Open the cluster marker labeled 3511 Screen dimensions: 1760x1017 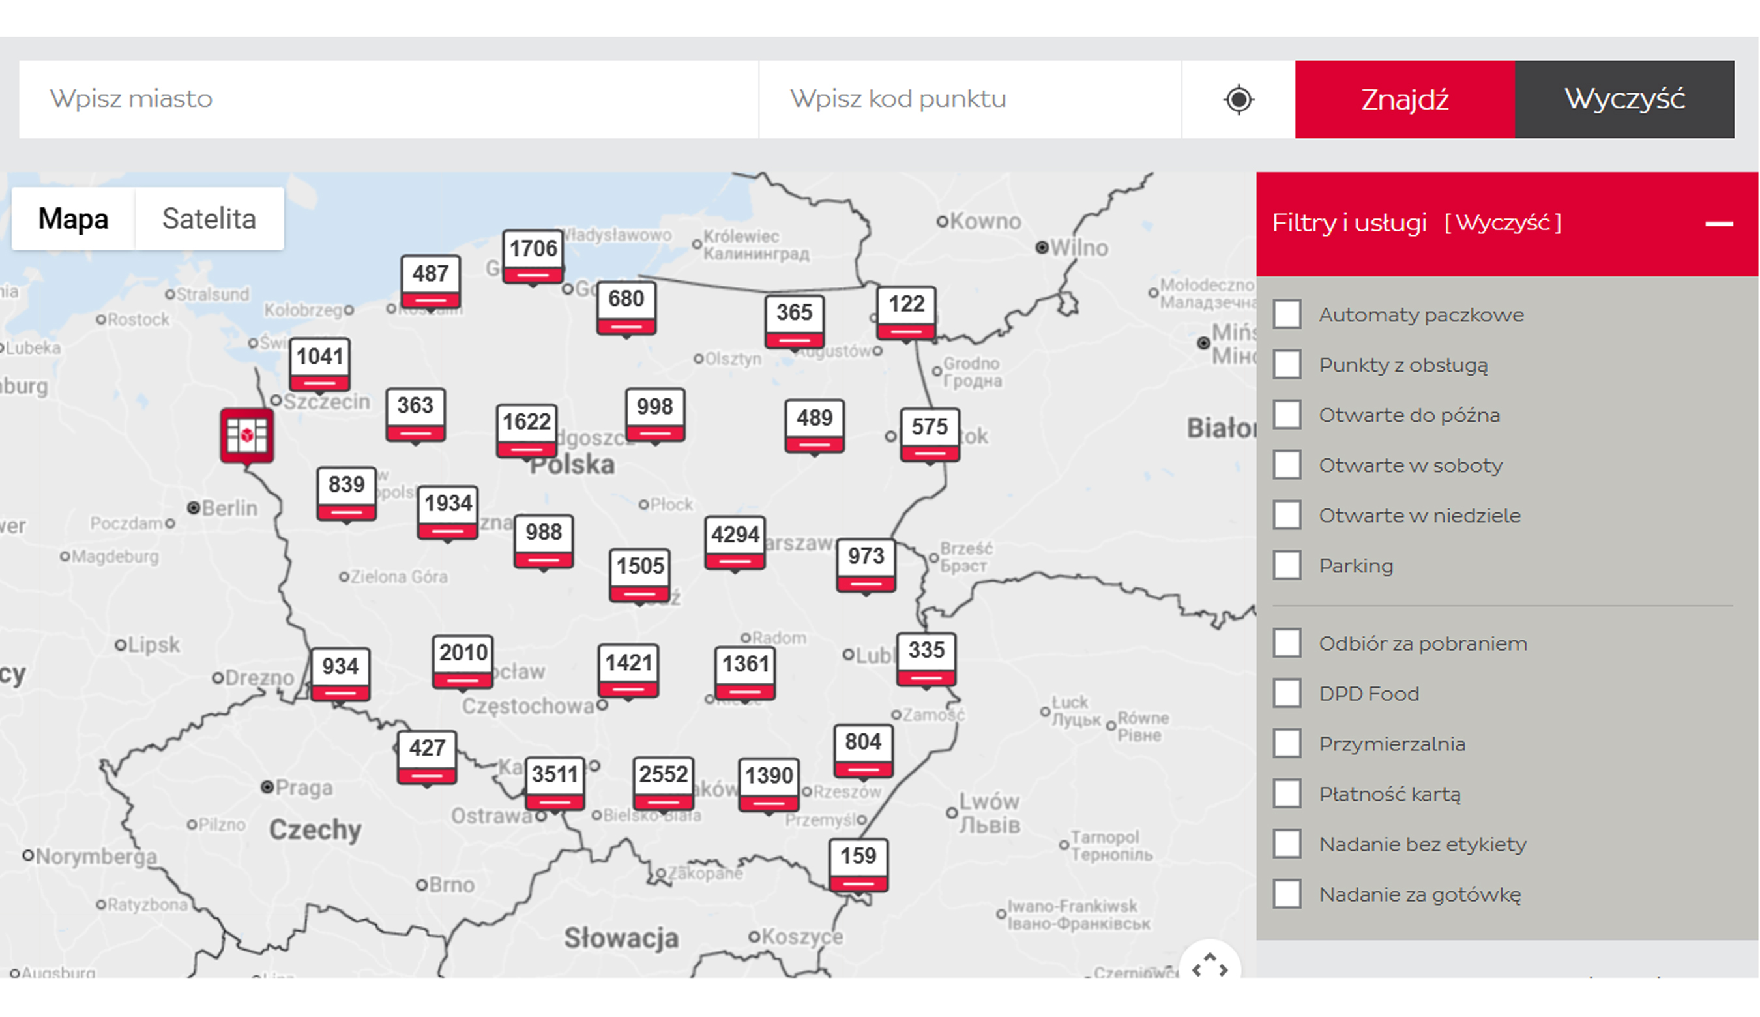coord(555,784)
